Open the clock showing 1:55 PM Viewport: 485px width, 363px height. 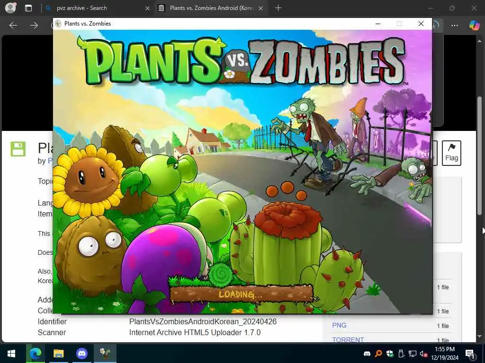(x=445, y=354)
